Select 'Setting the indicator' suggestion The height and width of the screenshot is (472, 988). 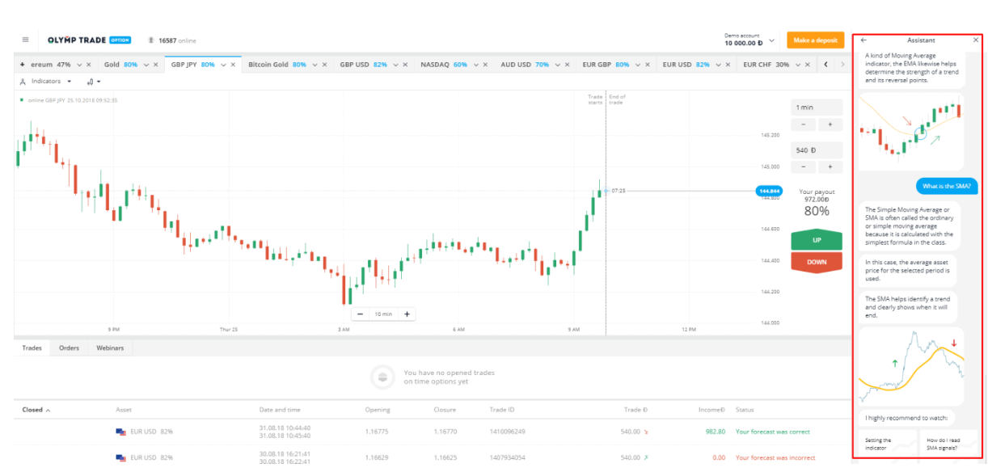coord(886,444)
